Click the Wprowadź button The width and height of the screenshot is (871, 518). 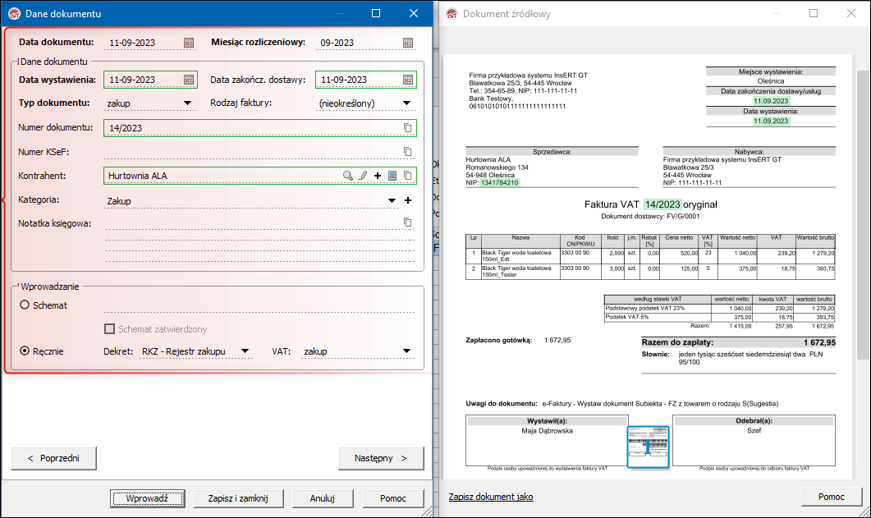(x=147, y=498)
